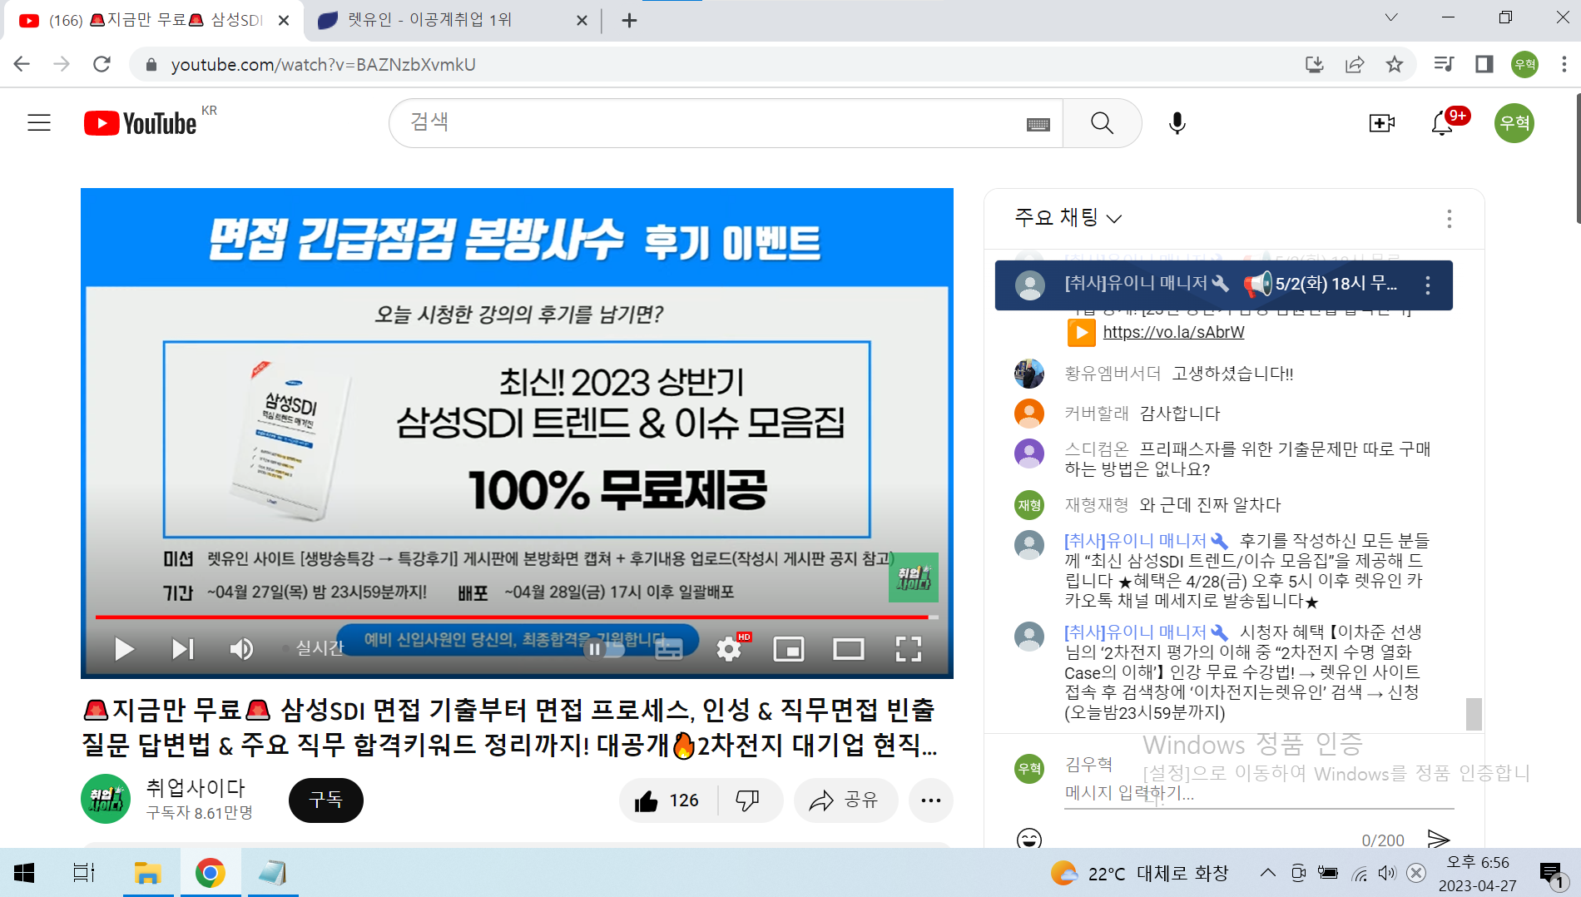Mute the video volume
1581x897 pixels.
coord(241,649)
